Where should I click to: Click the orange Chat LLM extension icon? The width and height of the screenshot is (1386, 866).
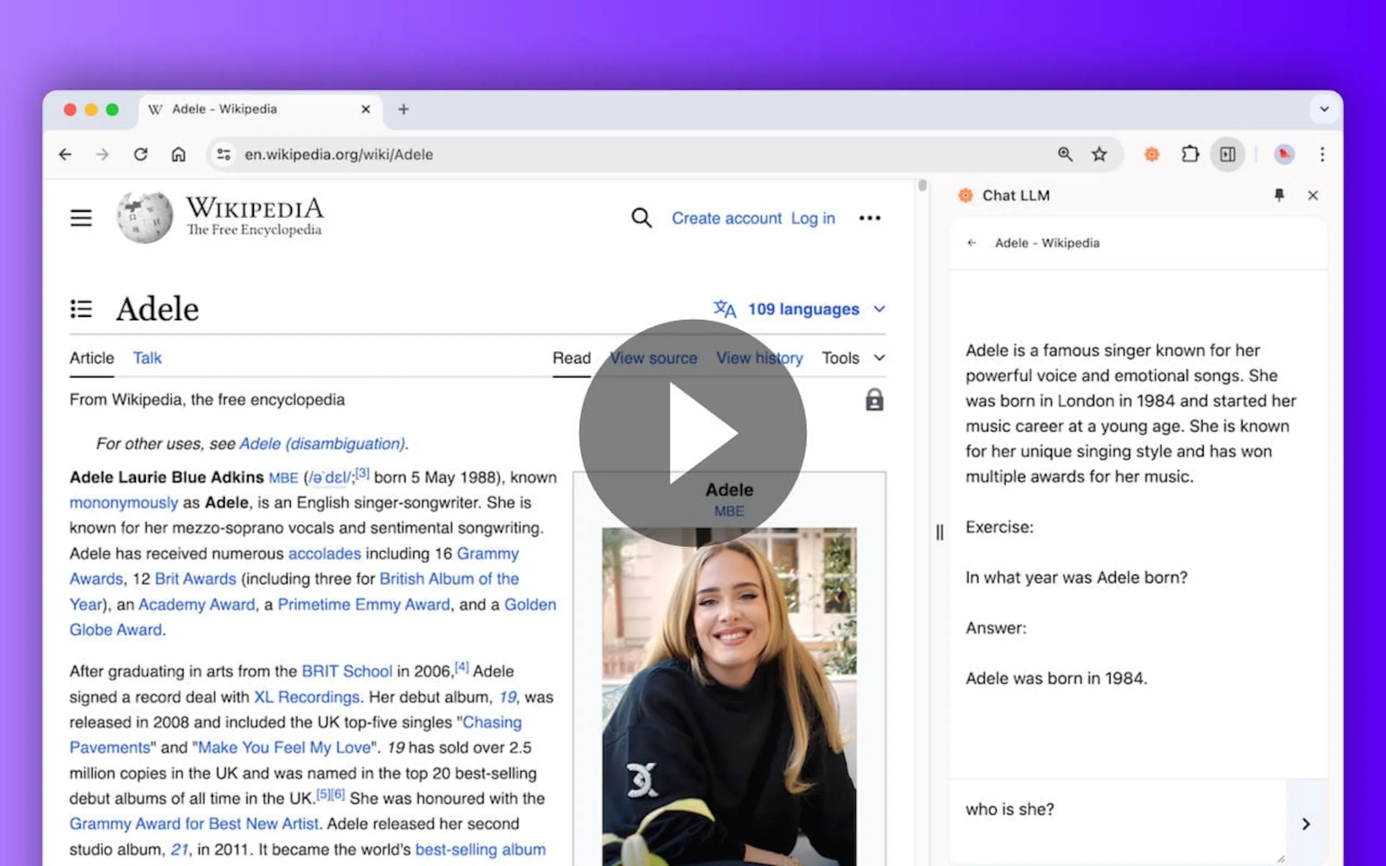click(1151, 154)
